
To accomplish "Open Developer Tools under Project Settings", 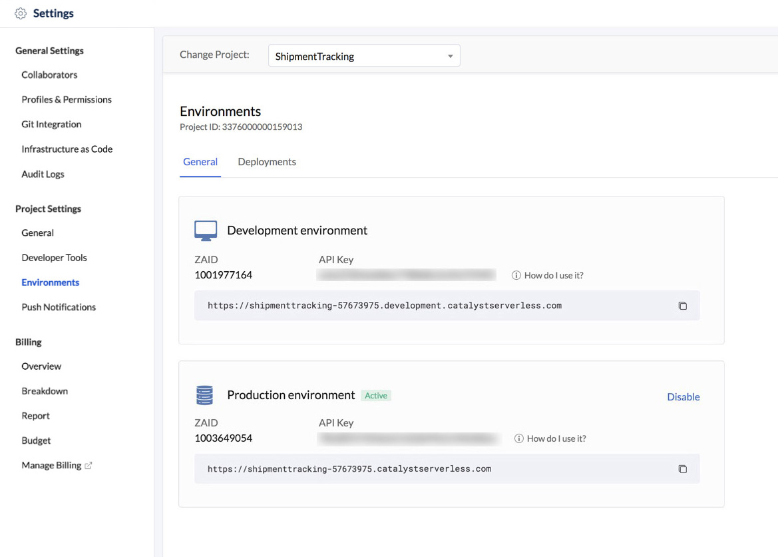I will 54,257.
